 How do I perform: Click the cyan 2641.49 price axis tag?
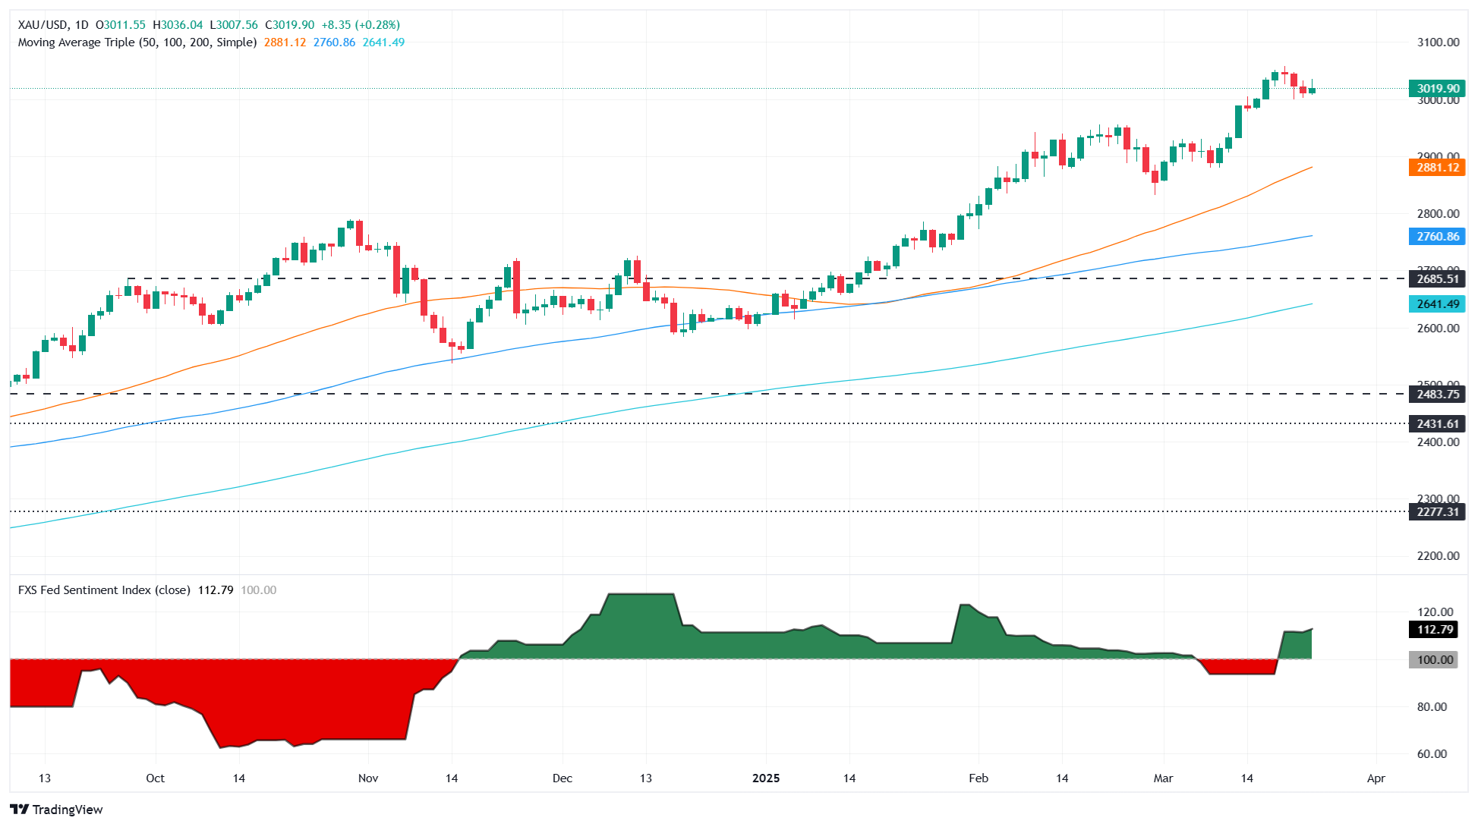point(1437,304)
